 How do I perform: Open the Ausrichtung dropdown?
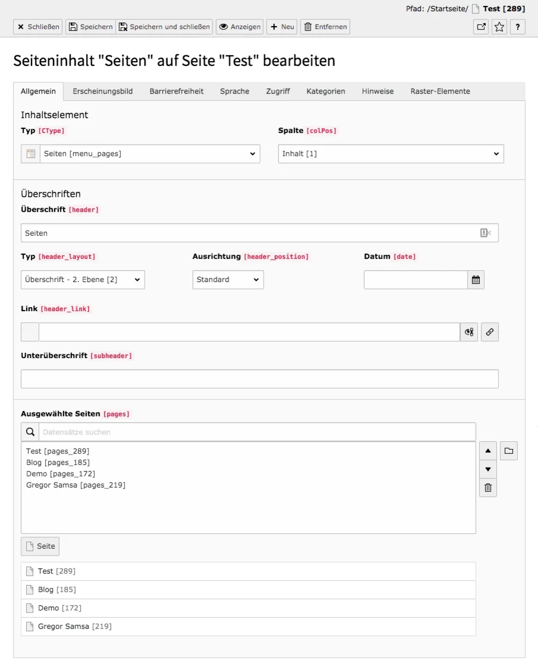pyautogui.click(x=228, y=280)
